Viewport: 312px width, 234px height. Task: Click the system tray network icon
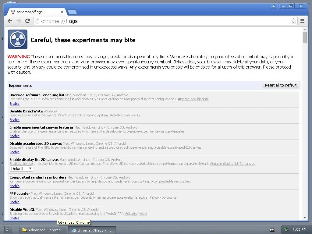tap(286, 229)
